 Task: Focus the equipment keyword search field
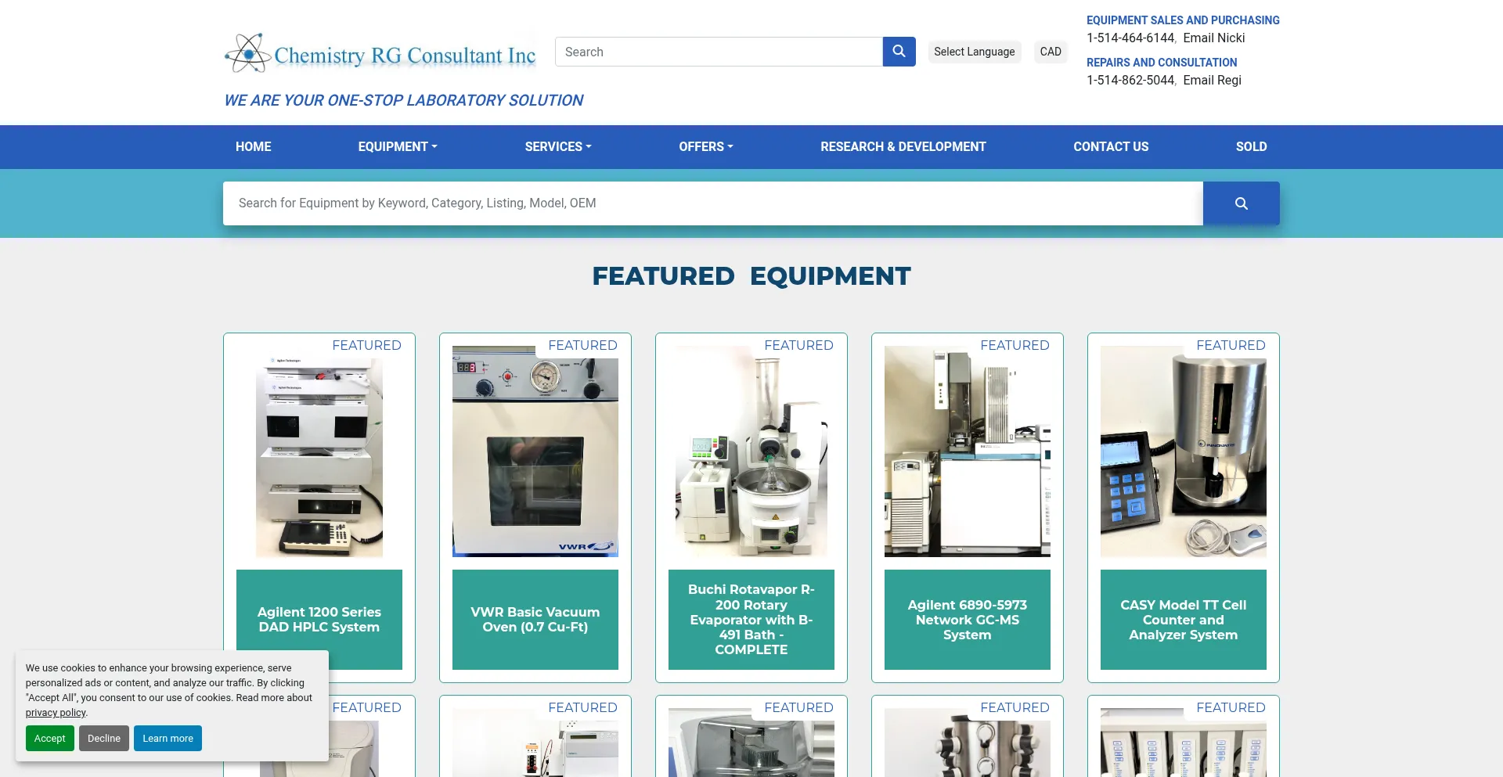click(712, 203)
